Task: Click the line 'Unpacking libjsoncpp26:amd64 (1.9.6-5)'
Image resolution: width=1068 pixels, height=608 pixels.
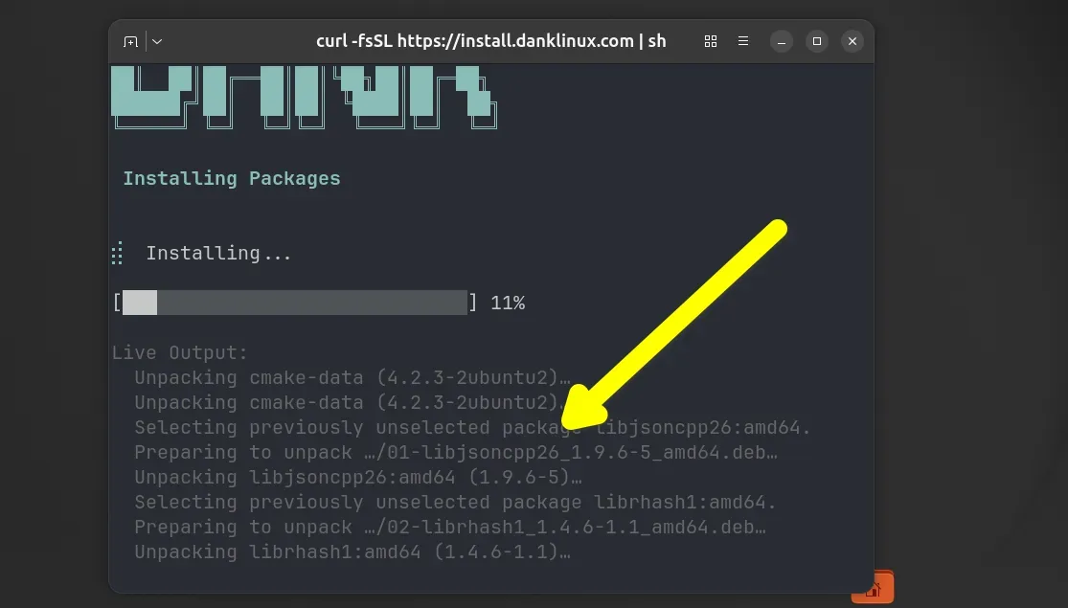Action: pos(358,477)
